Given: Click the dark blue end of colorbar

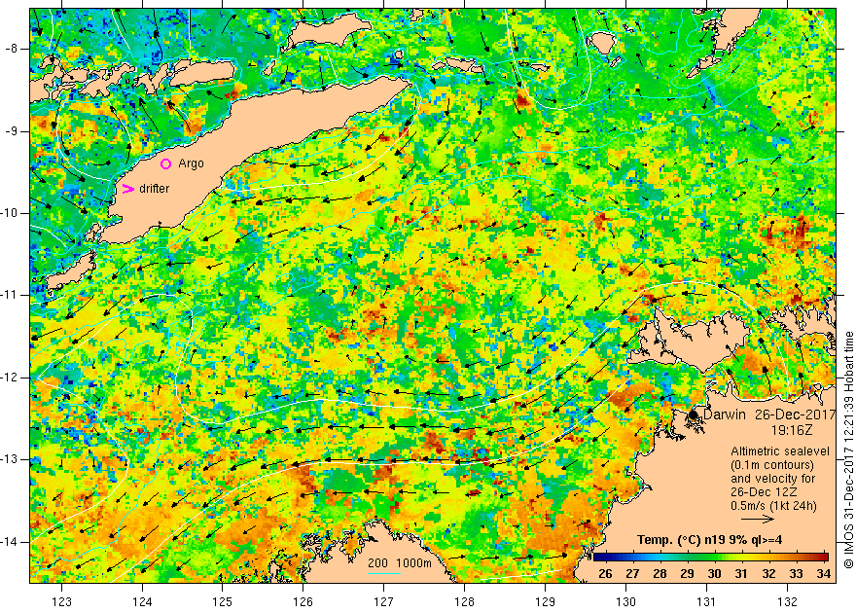Looking at the screenshot, I should (x=598, y=558).
